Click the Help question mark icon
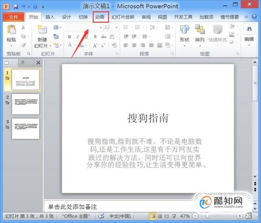 click(254, 17)
